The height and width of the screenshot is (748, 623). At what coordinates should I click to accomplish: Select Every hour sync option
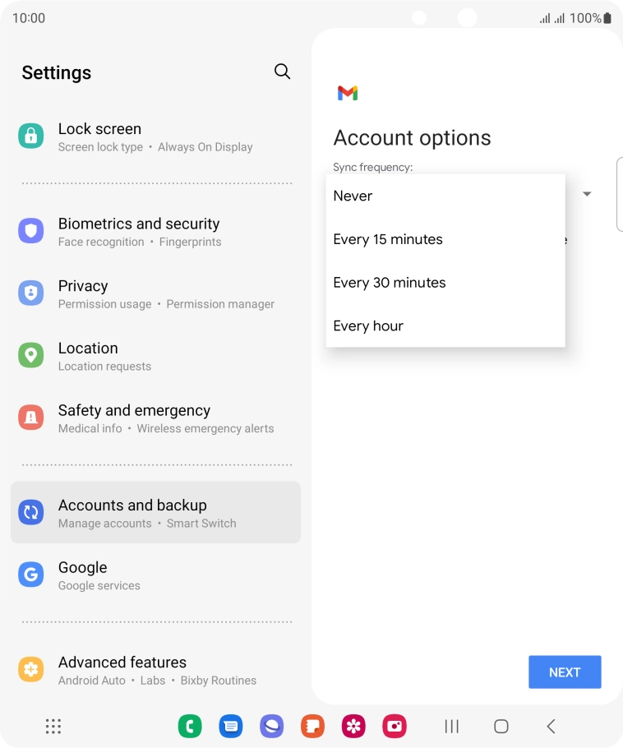(368, 326)
